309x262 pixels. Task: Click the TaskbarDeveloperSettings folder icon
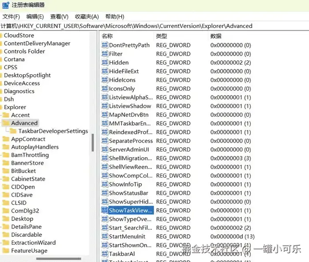pyautogui.click(x=13, y=131)
